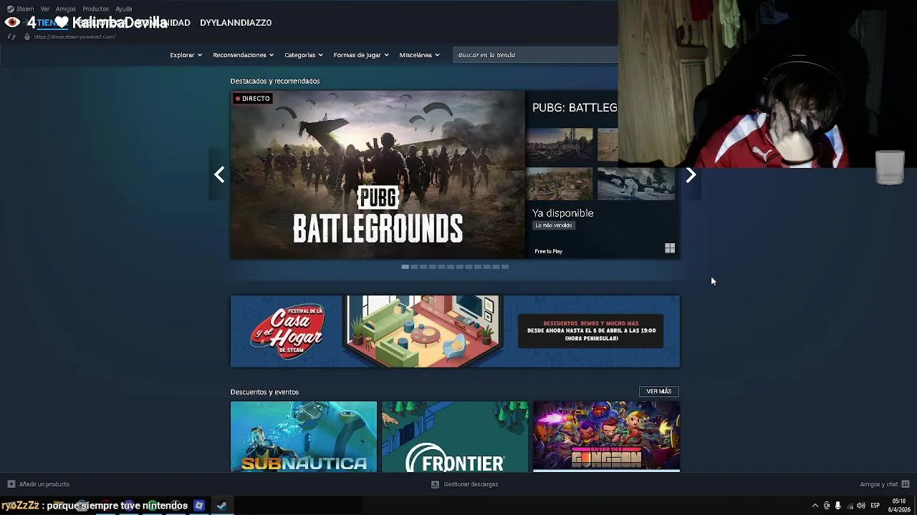The height and width of the screenshot is (515, 917).
Task: Click the previous arrow of the featured carousel
Action: pos(219,175)
